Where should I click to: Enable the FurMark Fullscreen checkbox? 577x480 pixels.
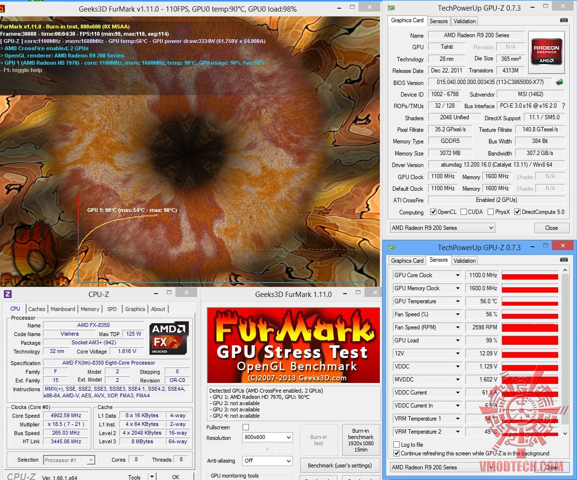click(x=246, y=427)
